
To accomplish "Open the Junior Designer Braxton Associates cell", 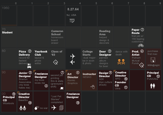I will (x=25, y=80).
